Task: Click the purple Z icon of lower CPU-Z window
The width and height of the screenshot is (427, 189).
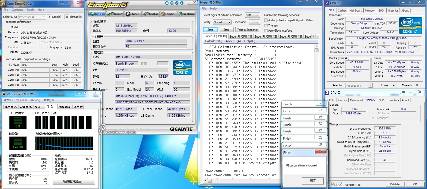Action: pos(327,92)
